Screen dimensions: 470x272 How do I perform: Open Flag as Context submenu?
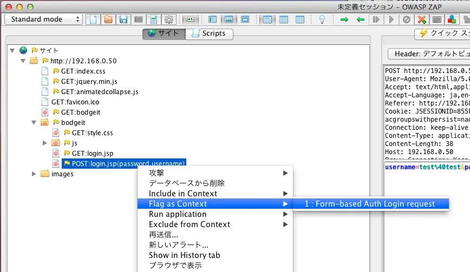[215, 204]
